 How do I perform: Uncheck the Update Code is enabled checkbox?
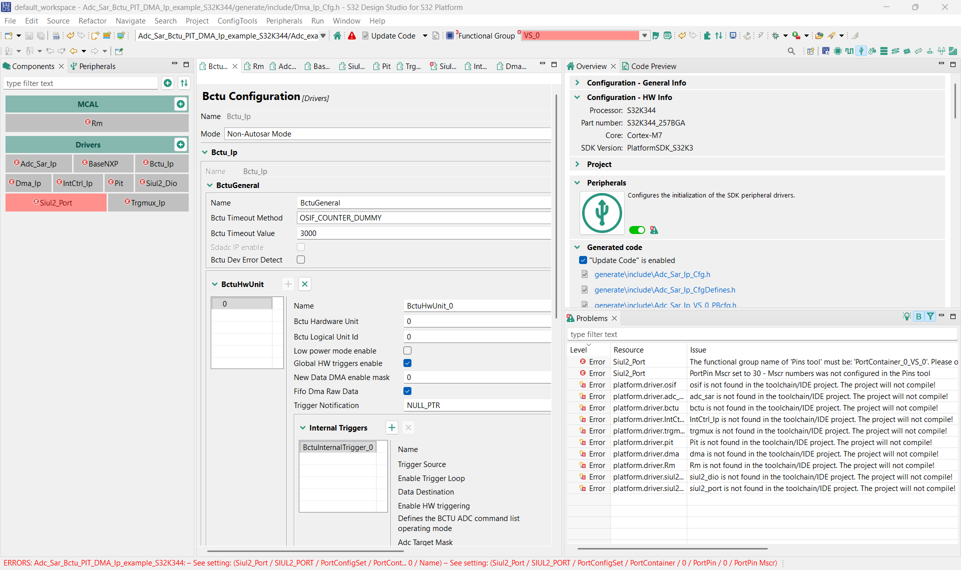[x=583, y=260]
